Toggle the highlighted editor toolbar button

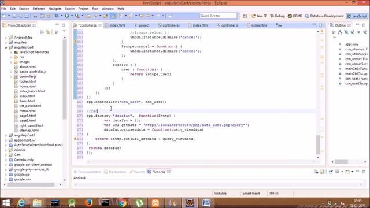click(113, 16)
